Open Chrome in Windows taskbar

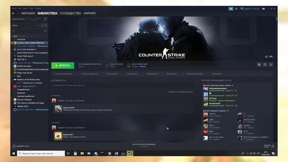pos(109,153)
